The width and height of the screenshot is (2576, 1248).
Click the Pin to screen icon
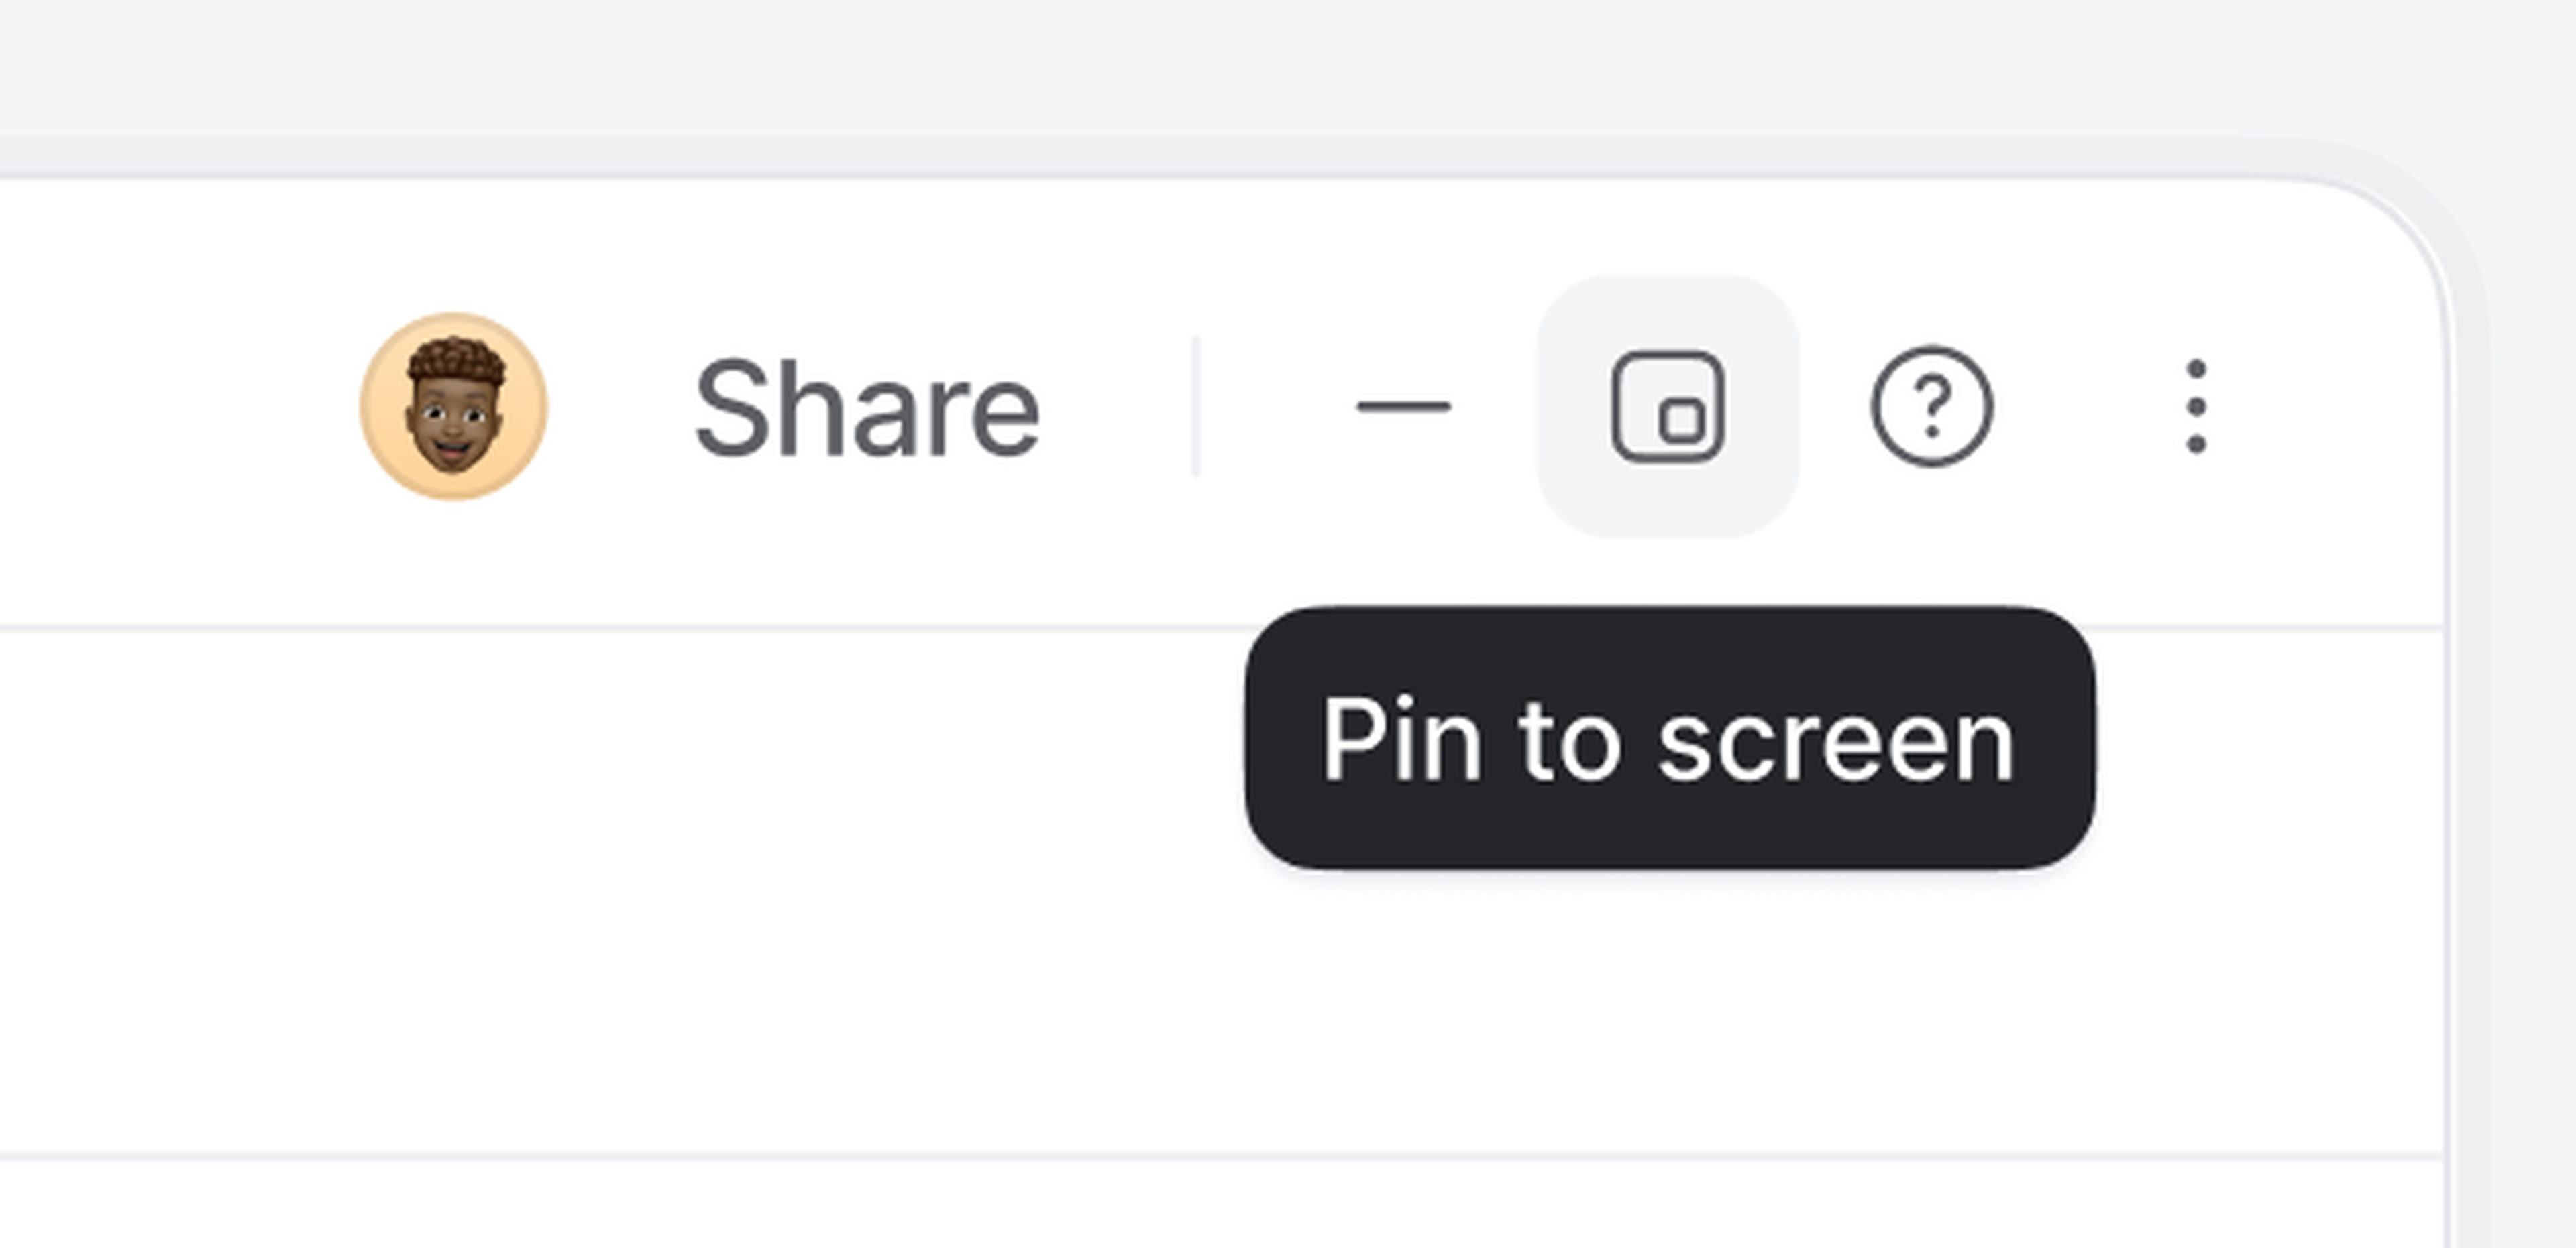click(1667, 407)
